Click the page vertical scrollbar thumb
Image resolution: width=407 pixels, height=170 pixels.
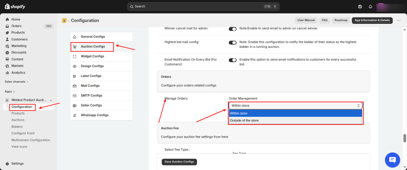point(404,138)
